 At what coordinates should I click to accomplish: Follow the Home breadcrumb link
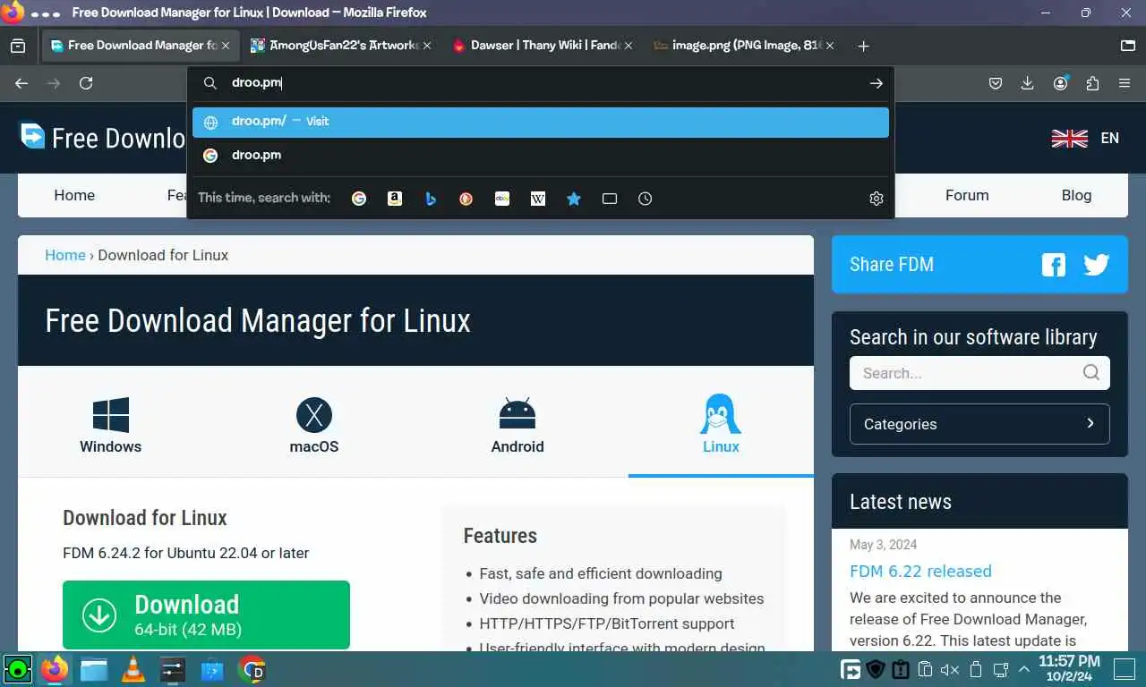pos(65,255)
